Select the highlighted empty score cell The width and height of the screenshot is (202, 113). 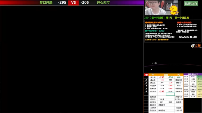170,94
